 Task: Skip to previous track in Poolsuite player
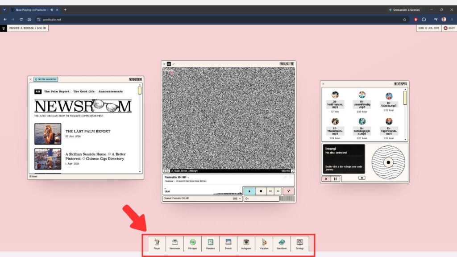click(270, 191)
